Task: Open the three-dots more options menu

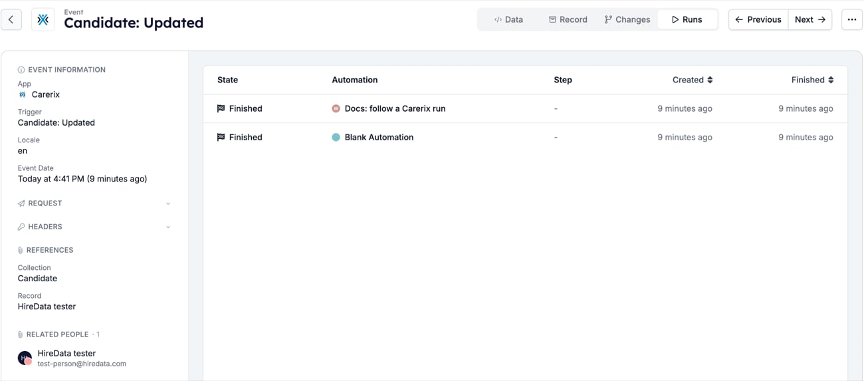Action: coord(851,19)
